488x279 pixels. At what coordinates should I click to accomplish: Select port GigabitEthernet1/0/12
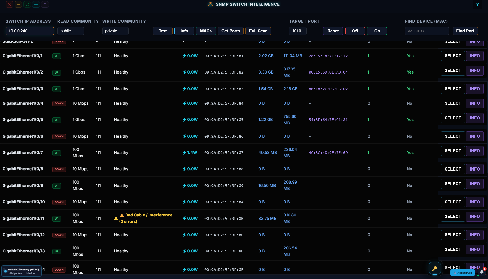click(453, 235)
